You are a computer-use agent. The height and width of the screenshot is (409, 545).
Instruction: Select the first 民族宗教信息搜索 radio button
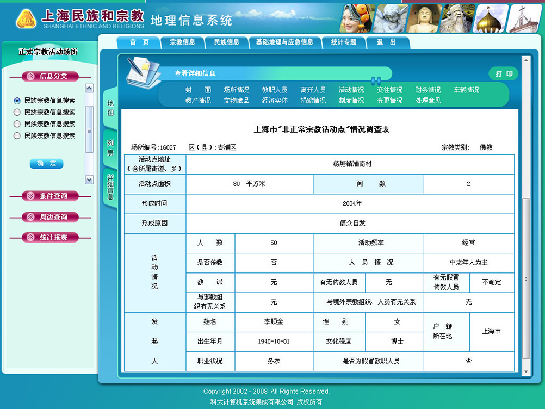click(17, 101)
